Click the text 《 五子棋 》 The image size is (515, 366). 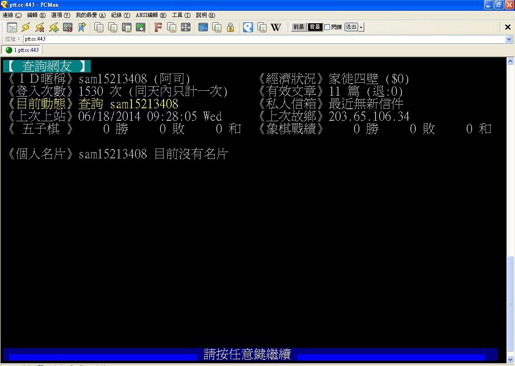coord(41,129)
